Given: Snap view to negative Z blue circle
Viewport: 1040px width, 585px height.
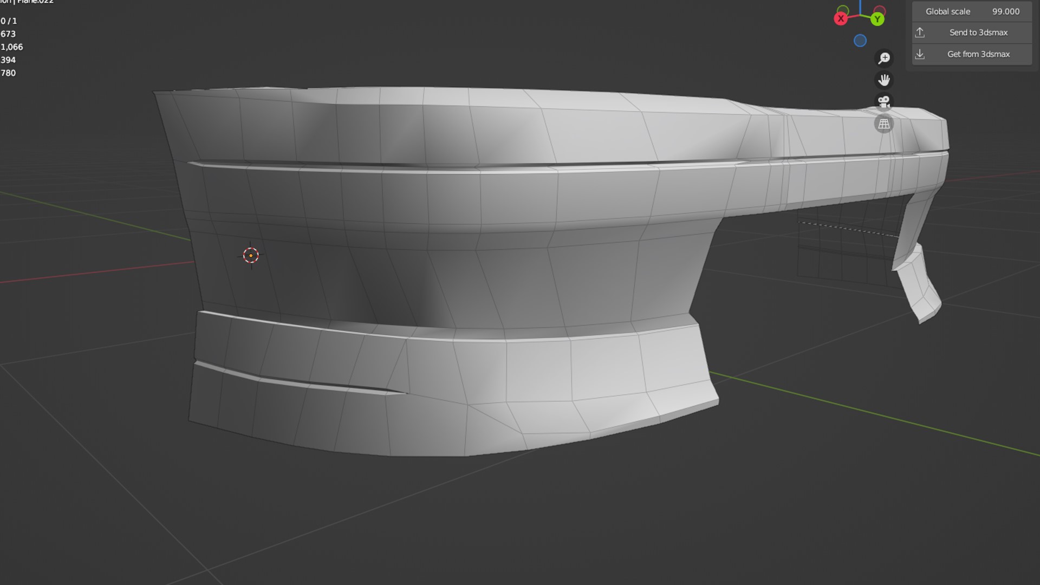Looking at the screenshot, I should pyautogui.click(x=860, y=41).
